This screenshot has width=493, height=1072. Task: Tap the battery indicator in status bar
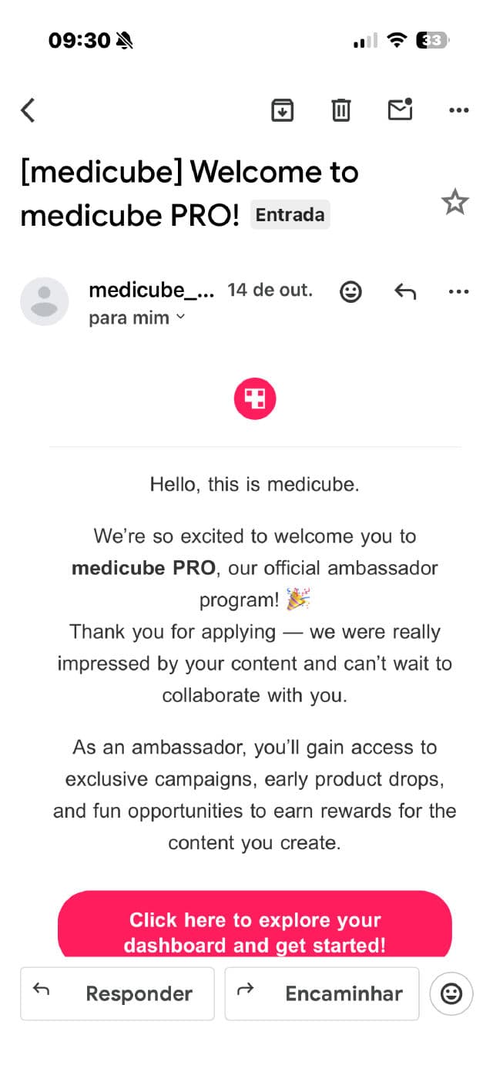432,41
